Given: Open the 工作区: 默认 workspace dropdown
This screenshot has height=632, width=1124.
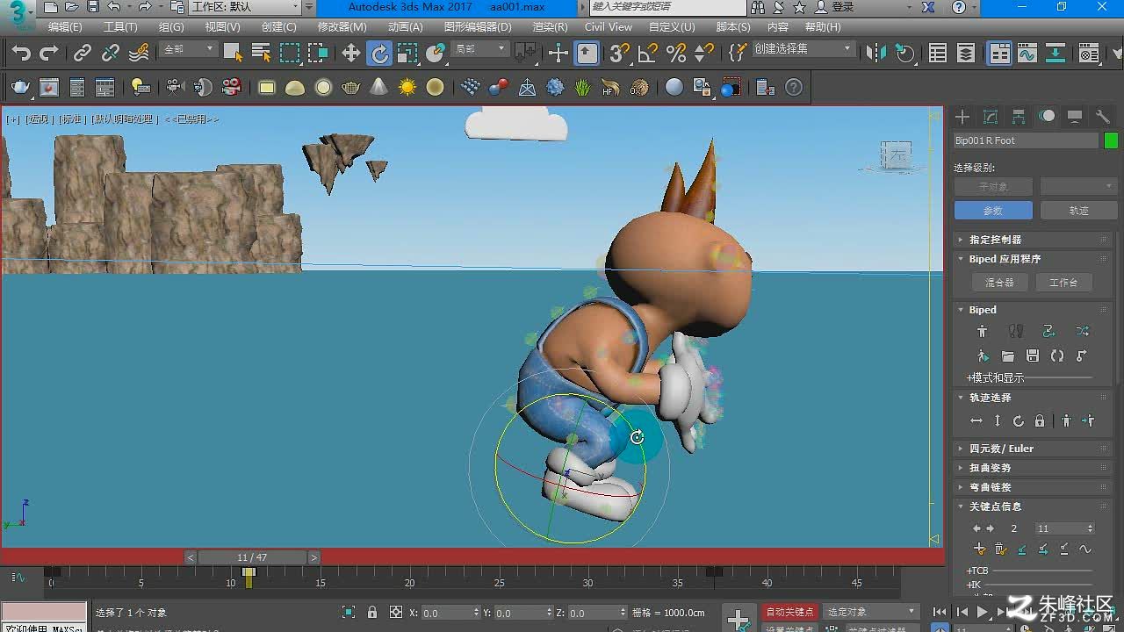Looking at the screenshot, I should (x=246, y=7).
